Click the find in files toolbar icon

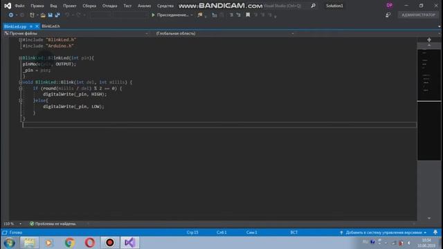click(200, 15)
